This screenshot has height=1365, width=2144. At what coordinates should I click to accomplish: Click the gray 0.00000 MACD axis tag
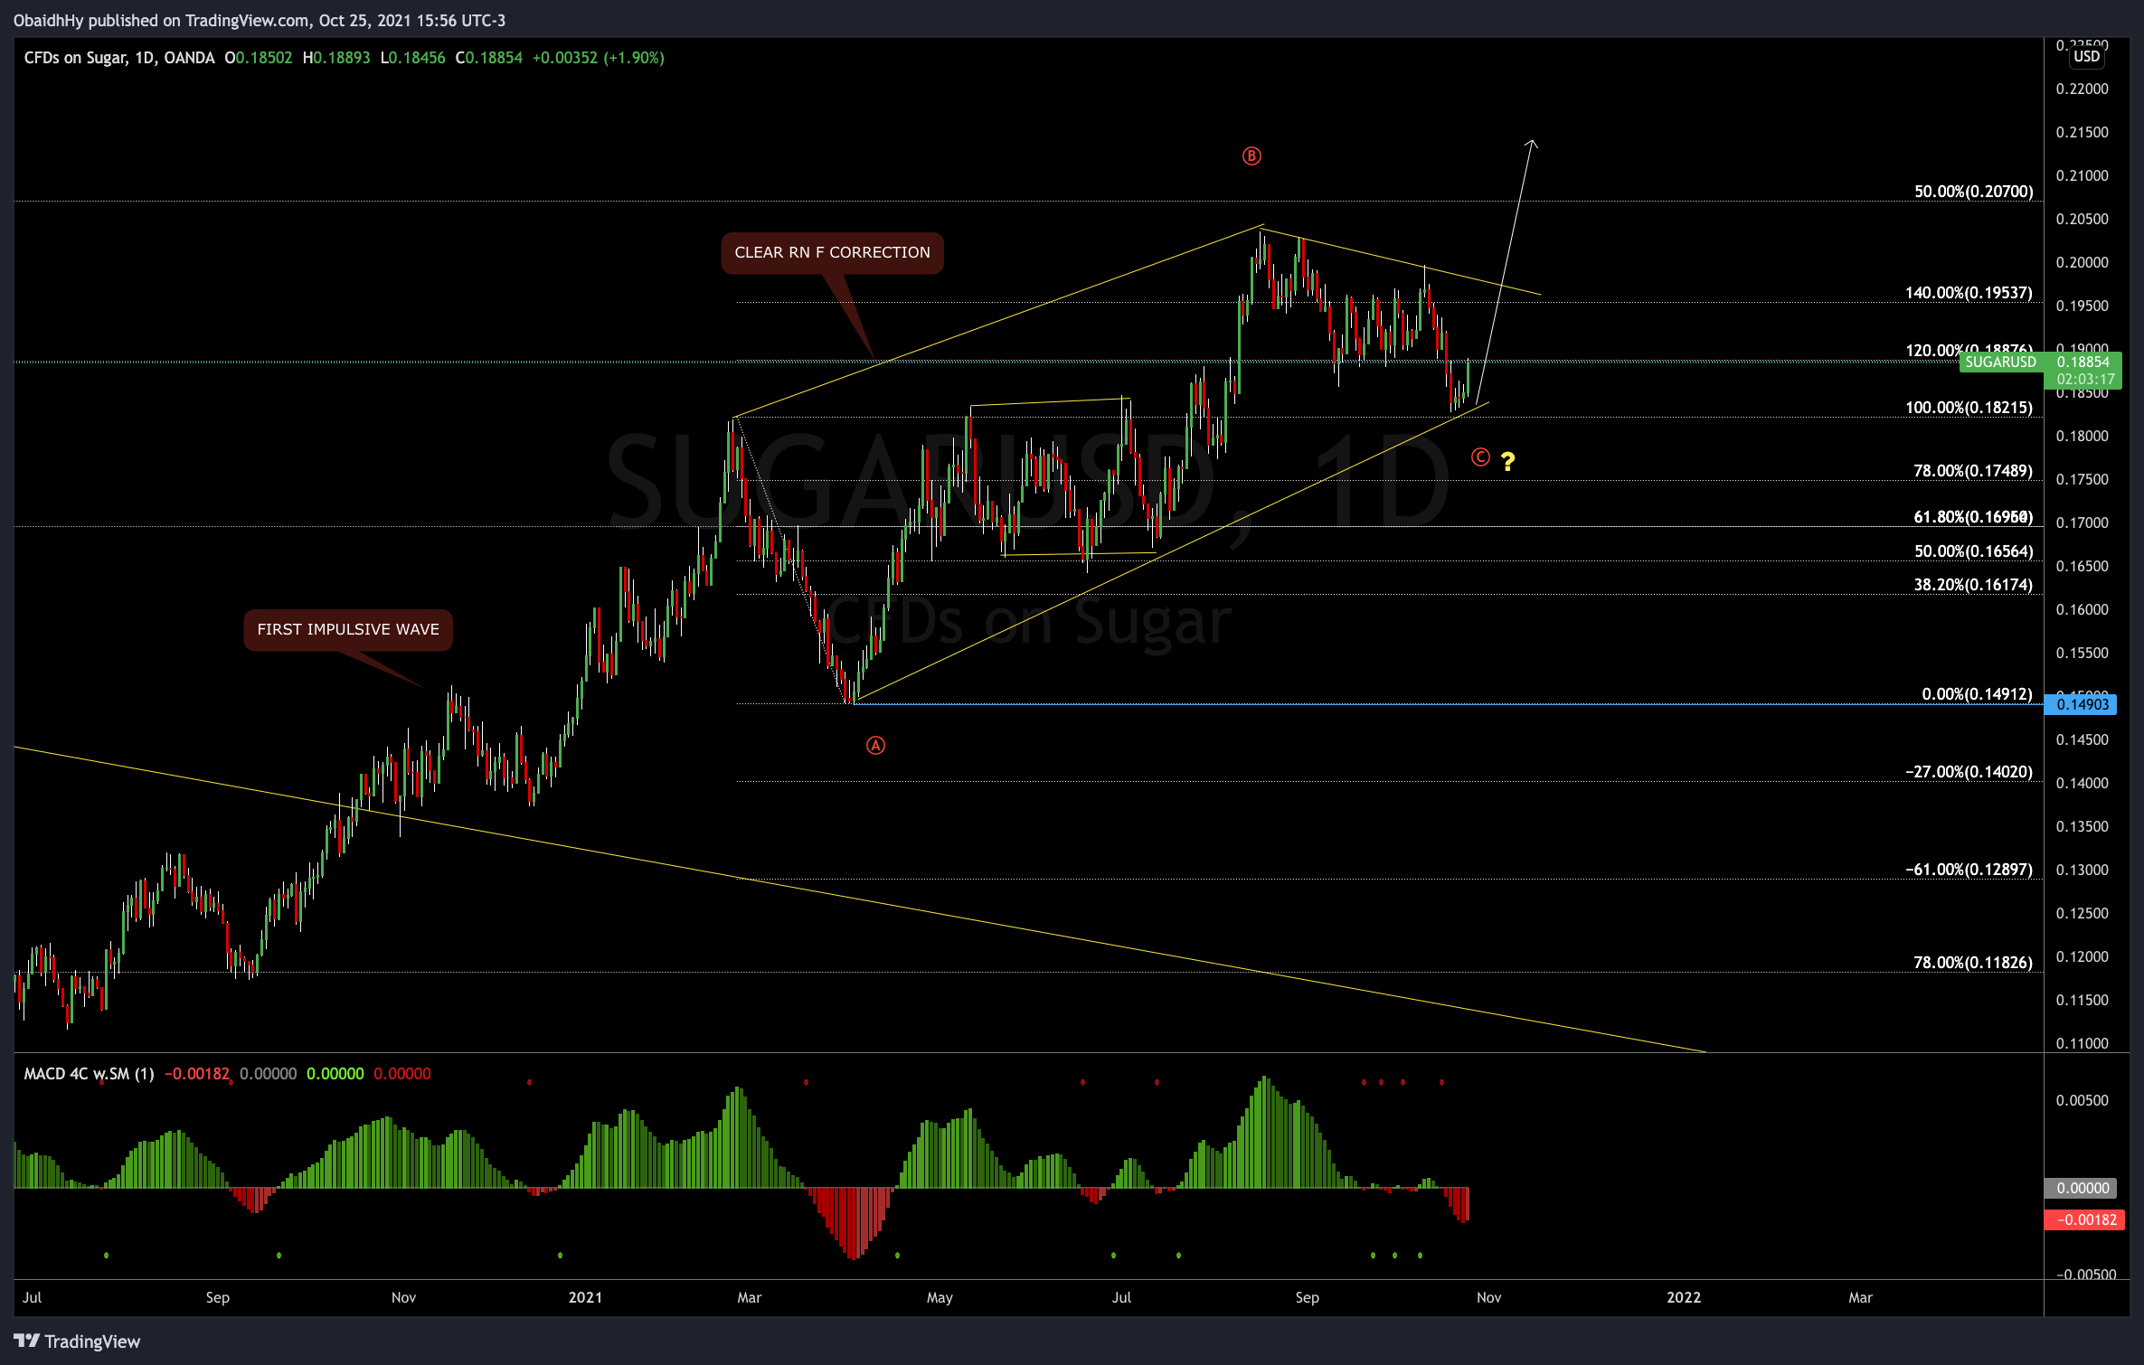point(2080,1188)
